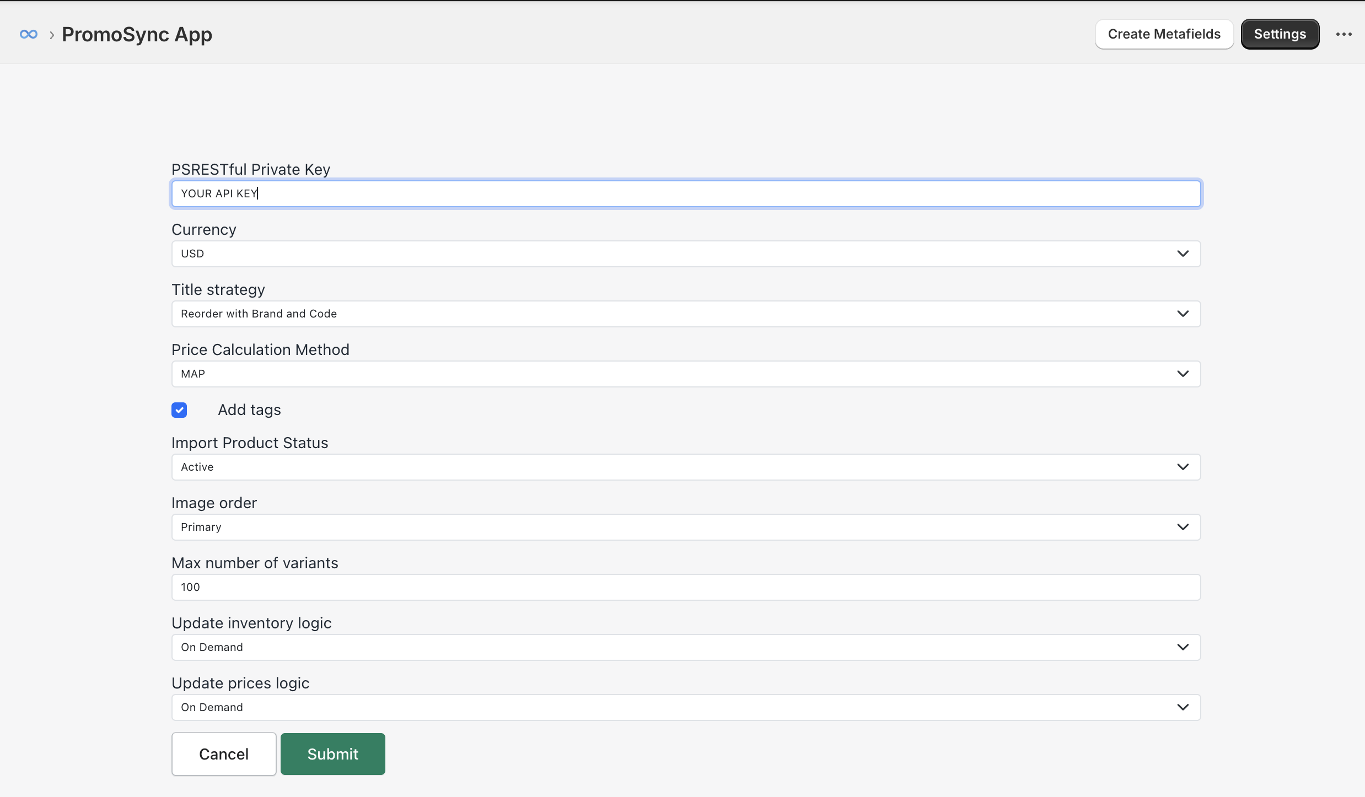Click chevron arrow in Price Calculation Method
The image size is (1365, 797).
point(1183,374)
